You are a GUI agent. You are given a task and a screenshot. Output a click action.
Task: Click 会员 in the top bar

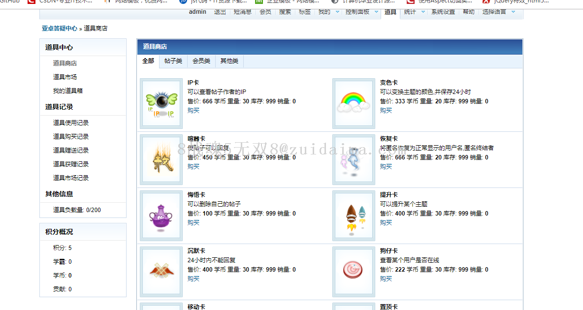pos(265,12)
